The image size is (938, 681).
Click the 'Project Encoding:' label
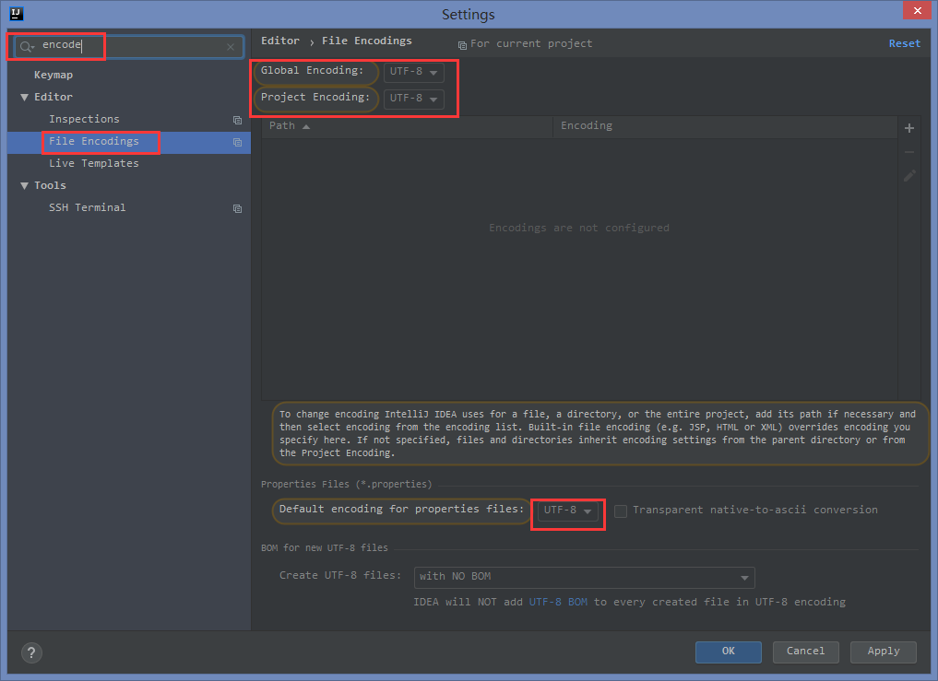pyautogui.click(x=315, y=97)
